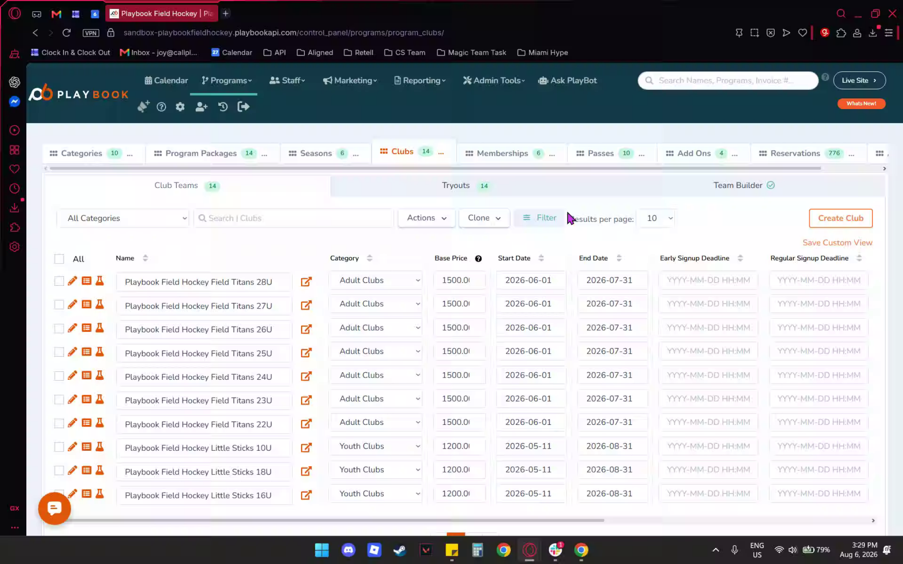The image size is (903, 564).
Task: Open category dropdown for Little Sticks 10U
Action: [375, 446]
